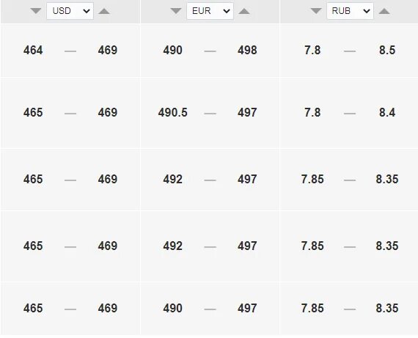Select the 8.5 RUB sell rate
Viewport: 418px width, 338px height.
tap(387, 50)
